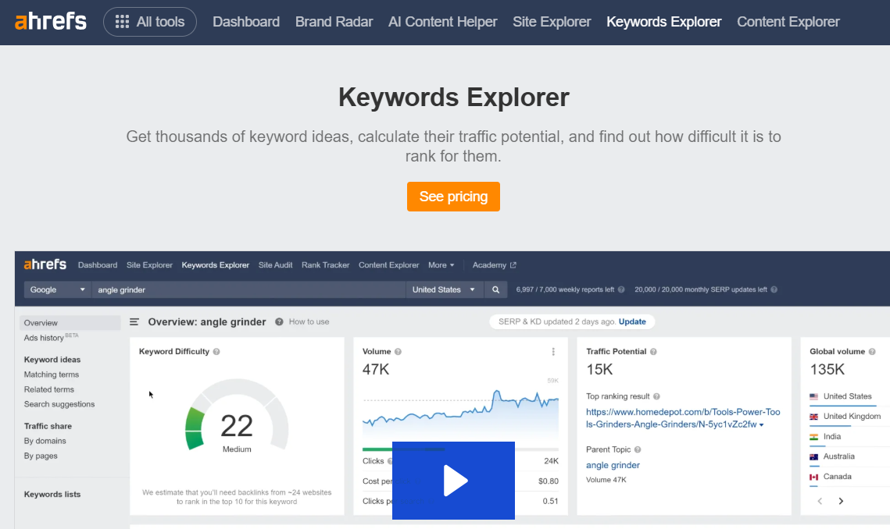Click help icon next to weekly reports left
The image size is (890, 529).
point(621,289)
